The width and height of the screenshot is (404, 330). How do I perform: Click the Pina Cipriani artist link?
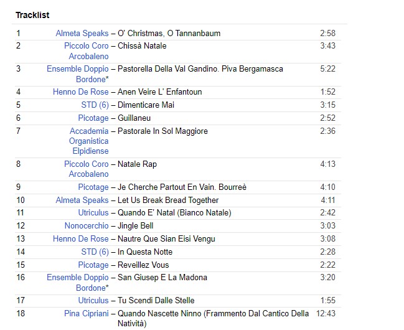pos(86,314)
